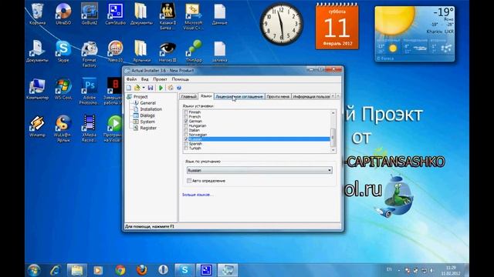Select the System tree item
The width and height of the screenshot is (494, 277).
(147, 122)
